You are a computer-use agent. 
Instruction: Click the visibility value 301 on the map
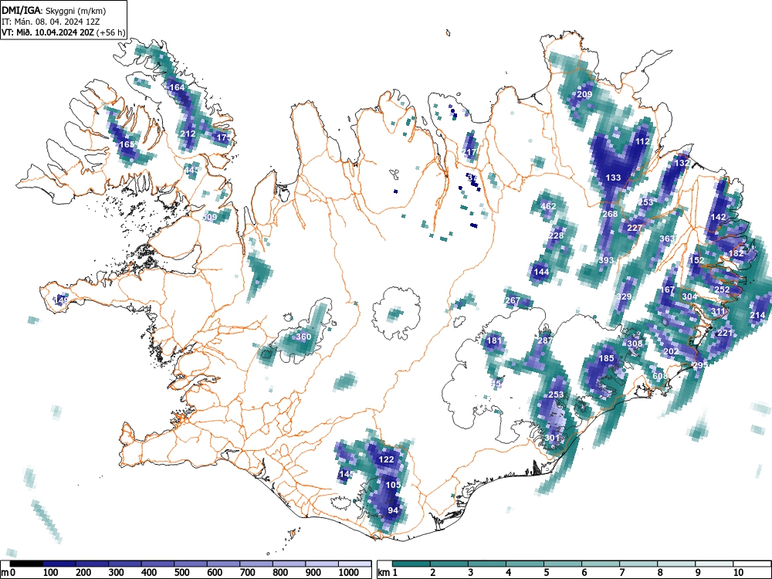[x=552, y=438]
